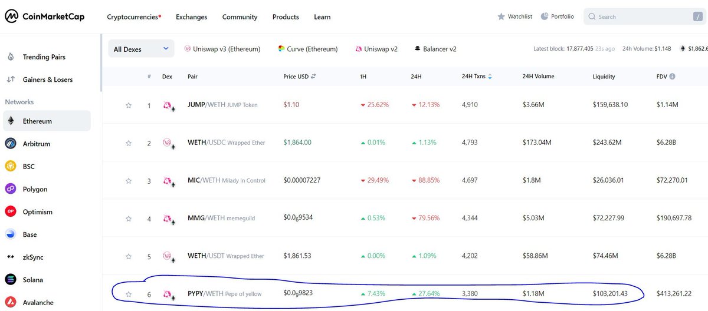
Task: Open the Exchanges menu
Action: (x=191, y=17)
